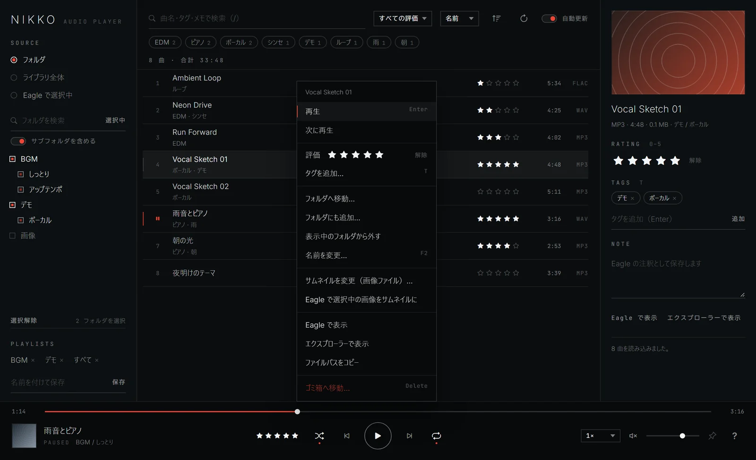Reverse the sort order icon

(x=496, y=18)
